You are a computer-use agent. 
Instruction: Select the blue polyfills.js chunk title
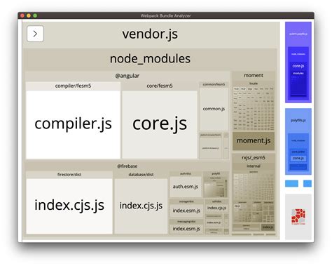tap(298, 120)
